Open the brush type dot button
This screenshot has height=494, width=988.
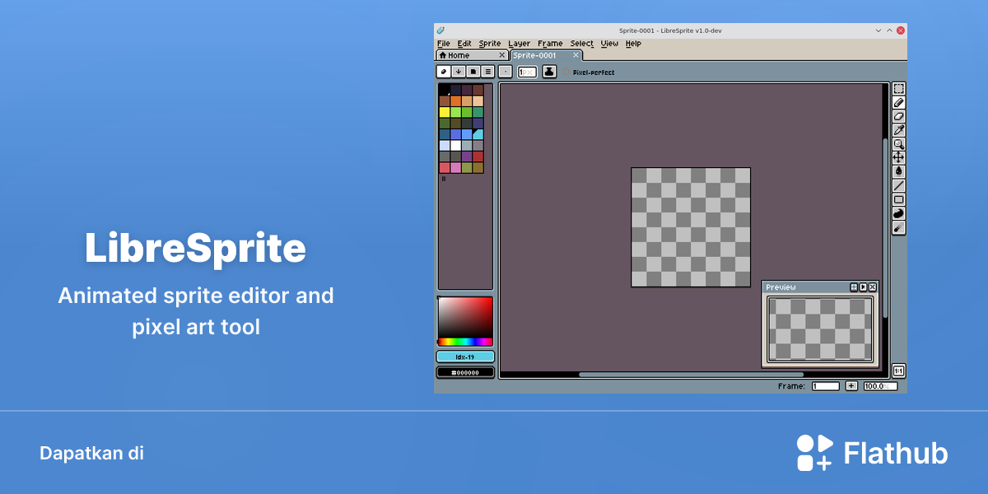pos(506,72)
